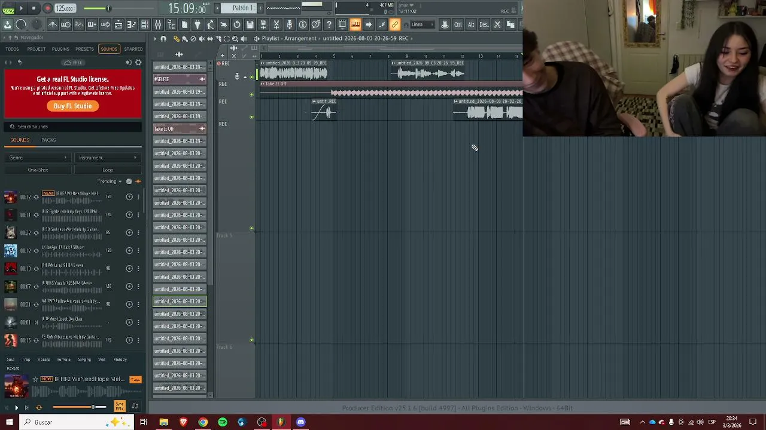Expand the Genre filter dropdown
This screenshot has width=766, height=430.
tap(38, 158)
